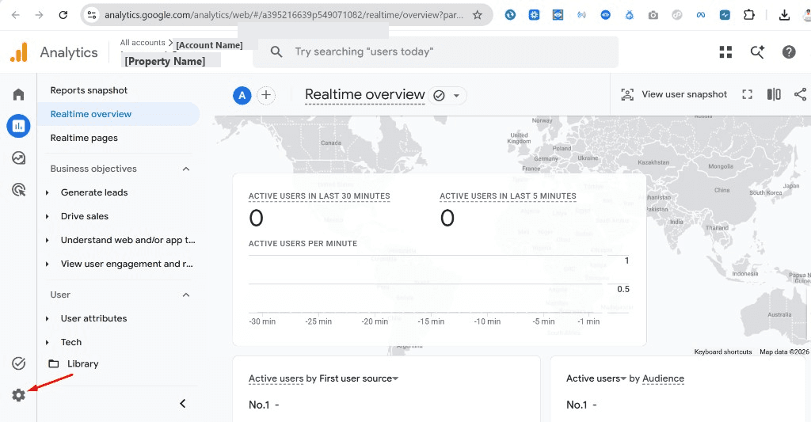Click the View user snapshot icon
811x422 pixels.
click(x=627, y=95)
